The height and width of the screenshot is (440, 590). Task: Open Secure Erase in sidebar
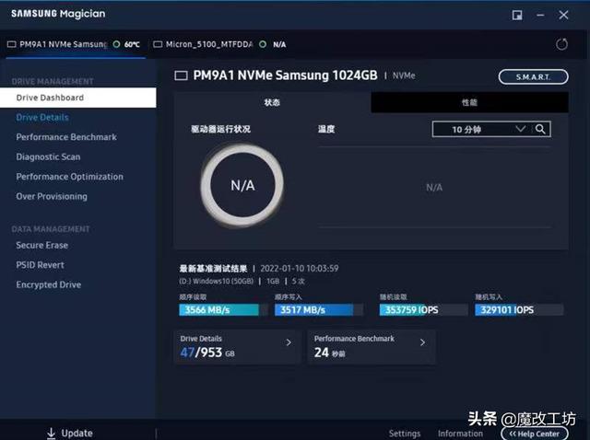click(41, 246)
